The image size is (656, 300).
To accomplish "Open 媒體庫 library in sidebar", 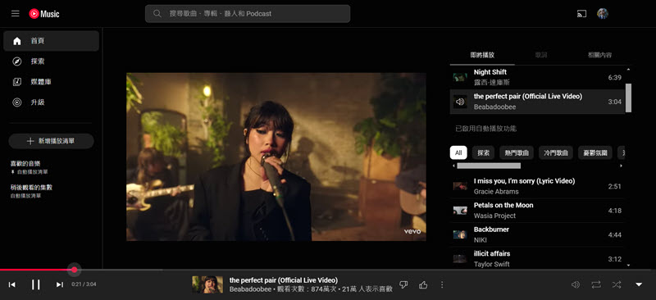I will [51, 82].
